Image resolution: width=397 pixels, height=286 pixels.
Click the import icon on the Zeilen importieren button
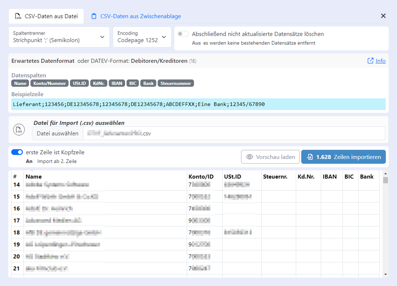click(310, 157)
